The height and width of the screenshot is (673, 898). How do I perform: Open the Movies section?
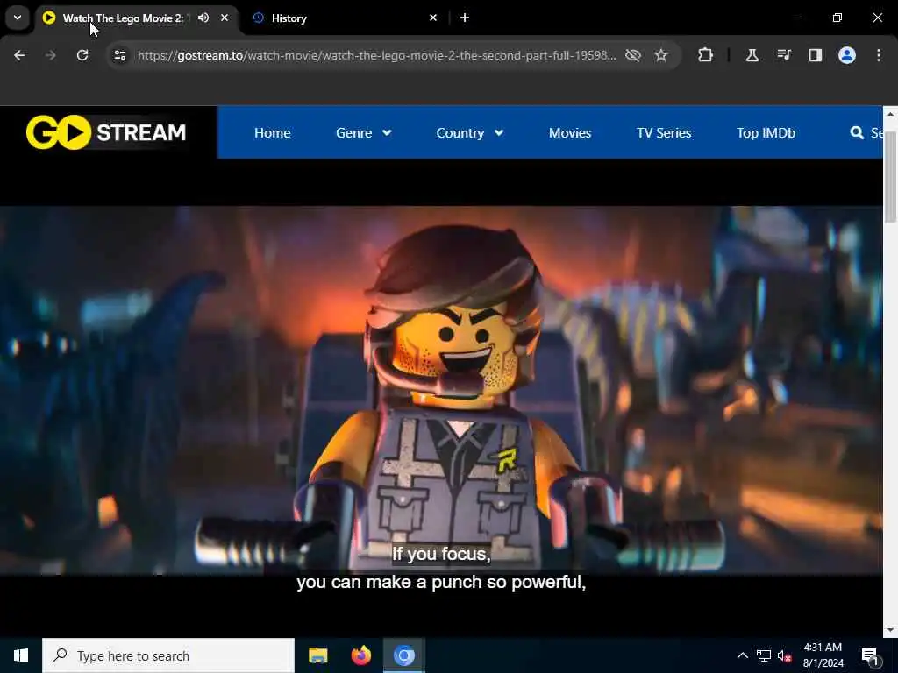[570, 133]
